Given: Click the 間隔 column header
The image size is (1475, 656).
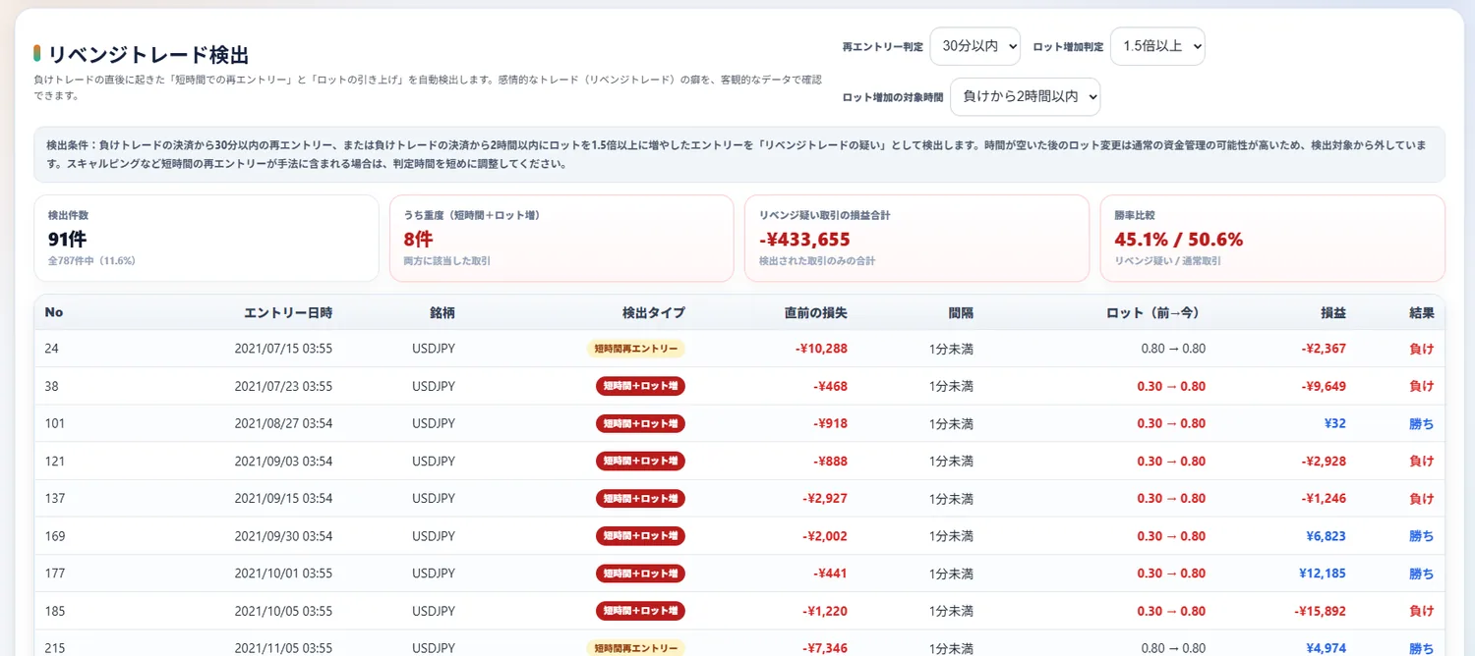Looking at the screenshot, I should point(961,312).
